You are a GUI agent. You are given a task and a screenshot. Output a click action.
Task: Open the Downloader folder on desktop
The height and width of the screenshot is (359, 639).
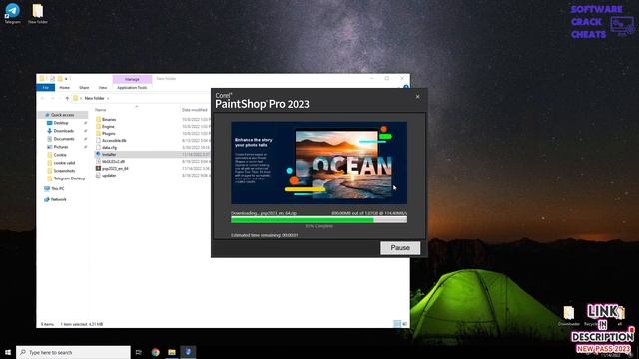coord(569,316)
